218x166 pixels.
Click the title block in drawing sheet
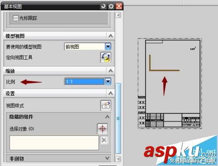click(173, 120)
